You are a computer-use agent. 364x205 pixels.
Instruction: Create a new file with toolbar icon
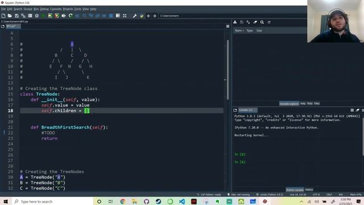click(3, 16)
